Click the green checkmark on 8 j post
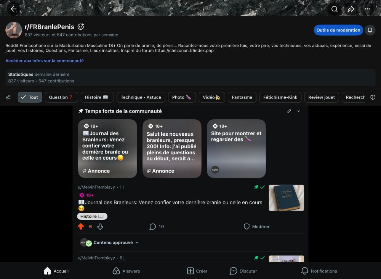 pyautogui.click(x=263, y=258)
